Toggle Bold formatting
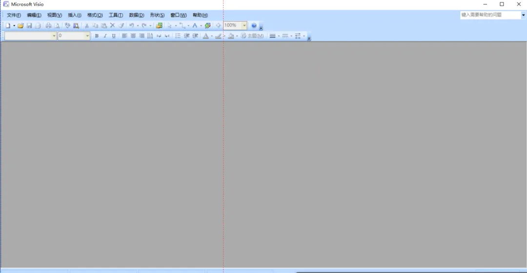This screenshot has height=273, width=527. coord(97,36)
